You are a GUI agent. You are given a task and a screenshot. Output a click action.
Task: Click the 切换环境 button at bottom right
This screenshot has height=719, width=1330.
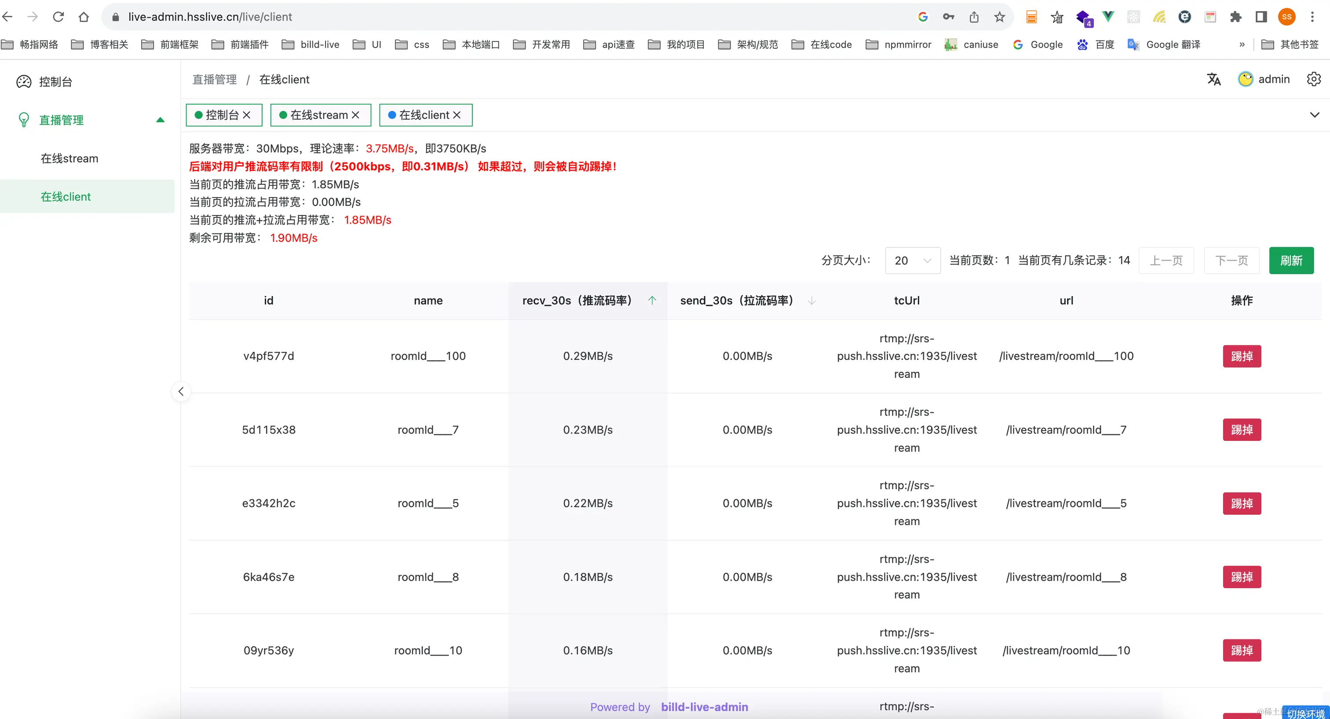coord(1306,713)
